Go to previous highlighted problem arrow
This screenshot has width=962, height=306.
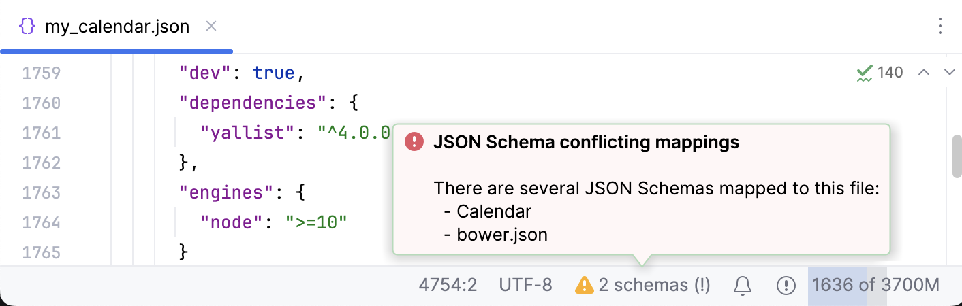[x=924, y=73]
